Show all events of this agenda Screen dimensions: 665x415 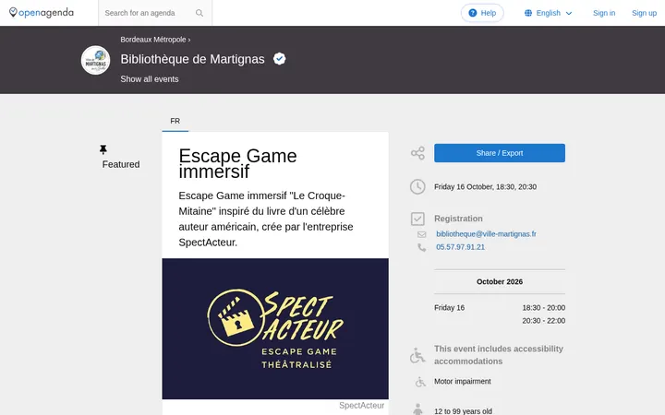tap(150, 79)
